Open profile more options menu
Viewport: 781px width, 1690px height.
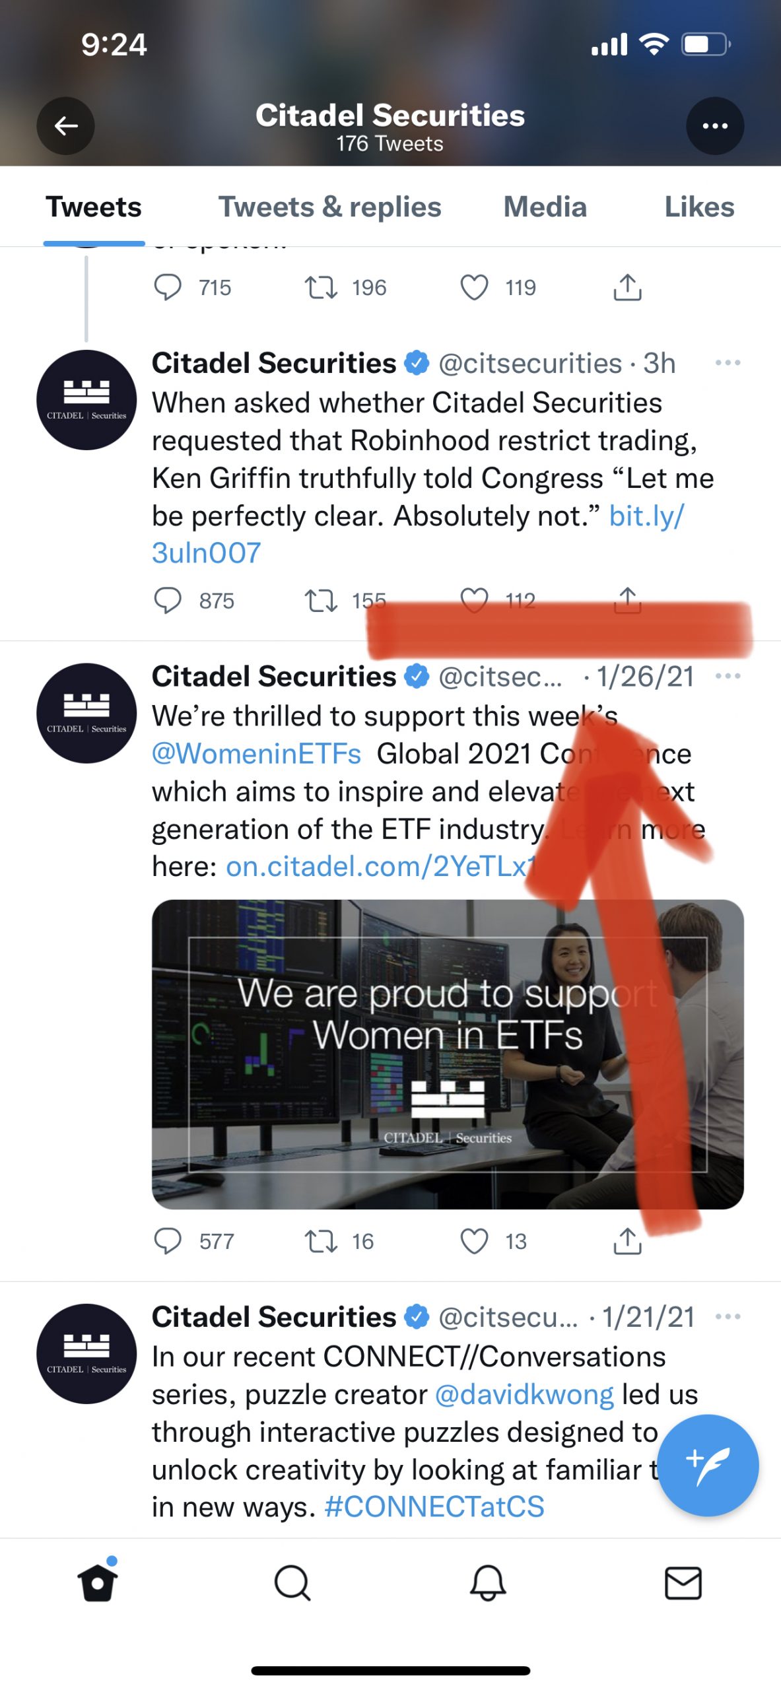pos(714,126)
